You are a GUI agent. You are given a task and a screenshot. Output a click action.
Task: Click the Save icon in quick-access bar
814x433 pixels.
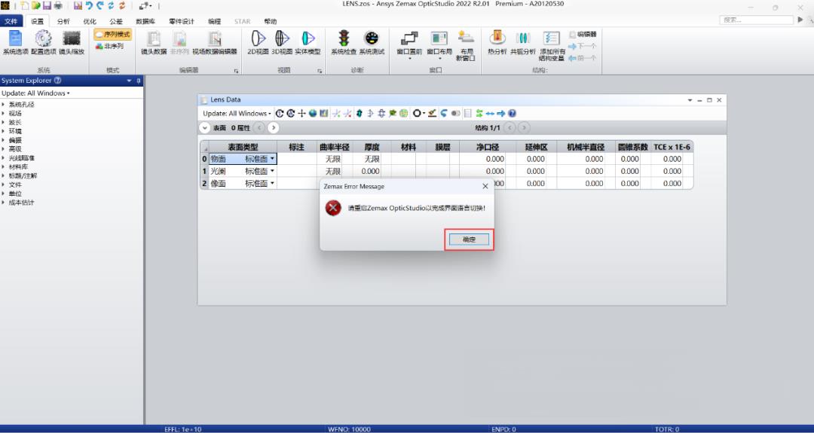click(47, 6)
